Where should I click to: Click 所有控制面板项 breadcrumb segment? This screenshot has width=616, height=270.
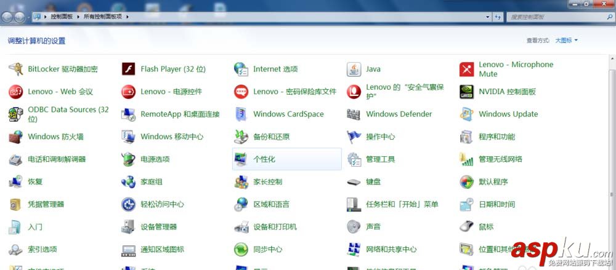(x=102, y=17)
